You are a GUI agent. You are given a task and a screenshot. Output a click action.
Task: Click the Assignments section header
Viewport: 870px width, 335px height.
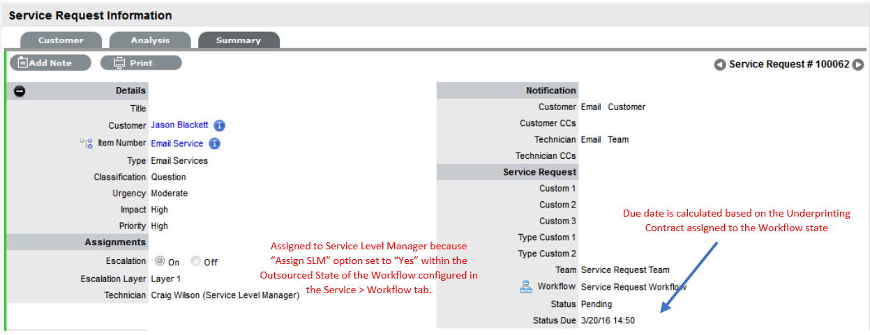coord(77,242)
